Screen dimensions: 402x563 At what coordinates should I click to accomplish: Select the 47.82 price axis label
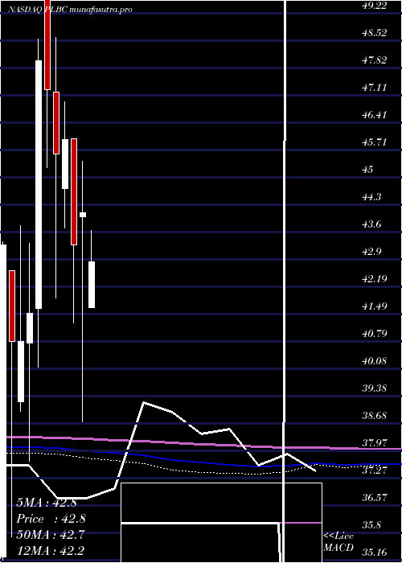tap(375, 60)
